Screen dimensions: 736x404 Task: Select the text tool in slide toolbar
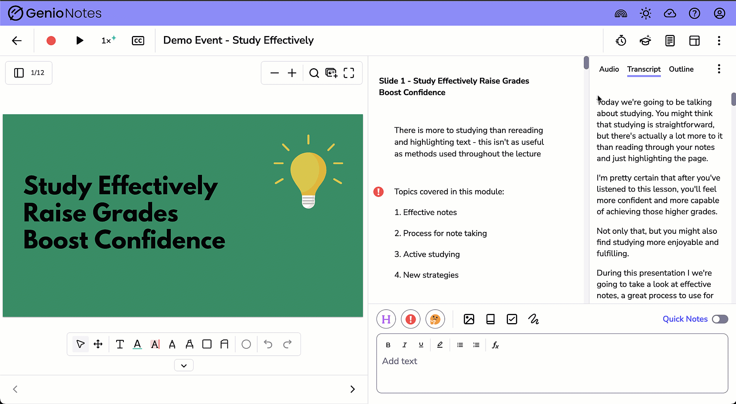point(119,344)
